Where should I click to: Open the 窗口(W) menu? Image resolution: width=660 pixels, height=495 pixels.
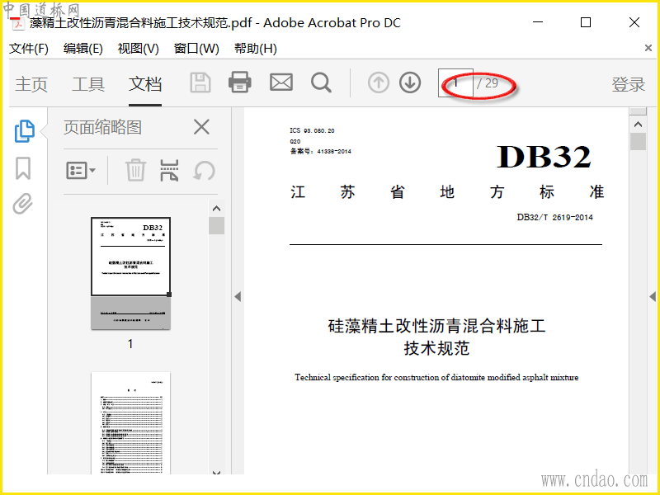196,49
